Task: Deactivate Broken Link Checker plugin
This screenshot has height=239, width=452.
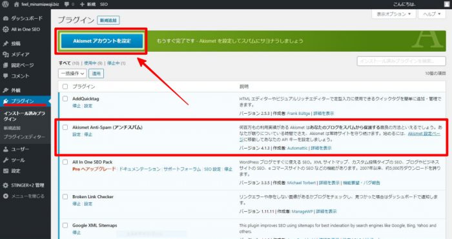Action: [76, 204]
